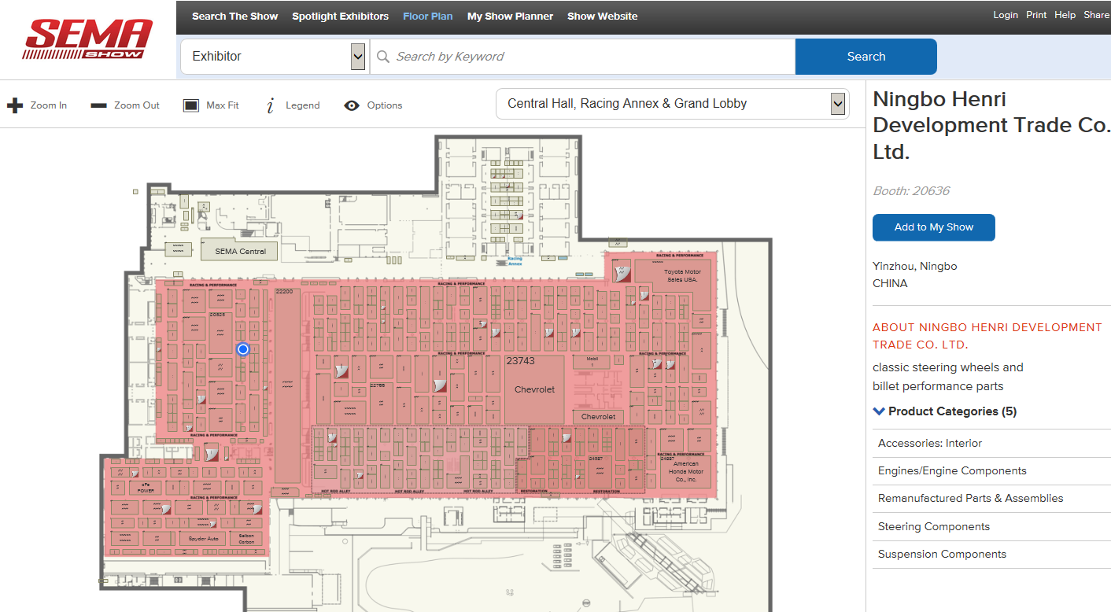
Task: Select the Floor Plan menu item
Action: (428, 17)
